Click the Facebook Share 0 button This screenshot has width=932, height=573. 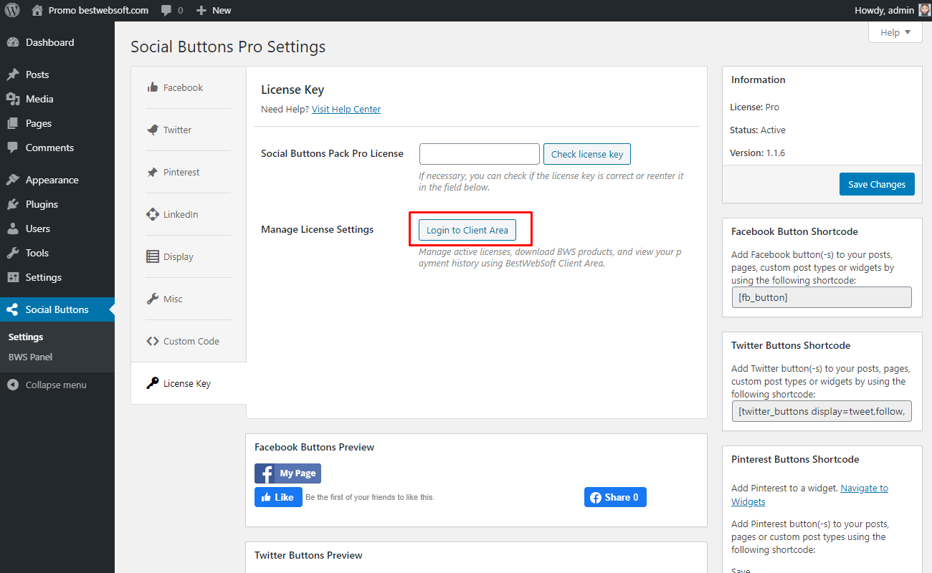[x=615, y=497]
